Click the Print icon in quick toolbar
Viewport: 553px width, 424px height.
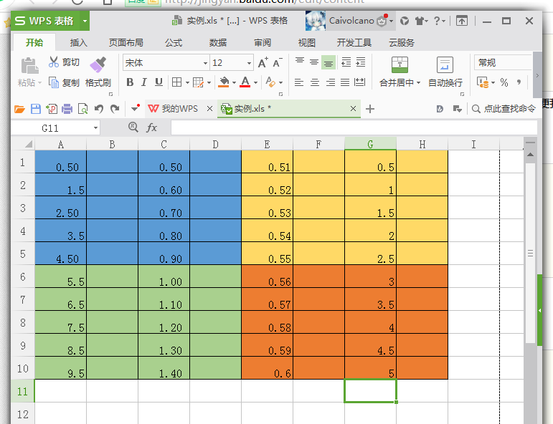67,109
